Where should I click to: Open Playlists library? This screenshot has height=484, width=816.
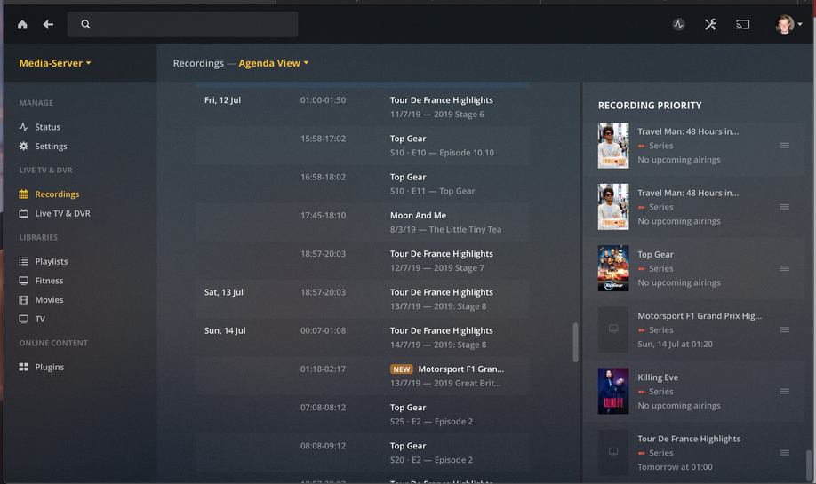click(51, 261)
